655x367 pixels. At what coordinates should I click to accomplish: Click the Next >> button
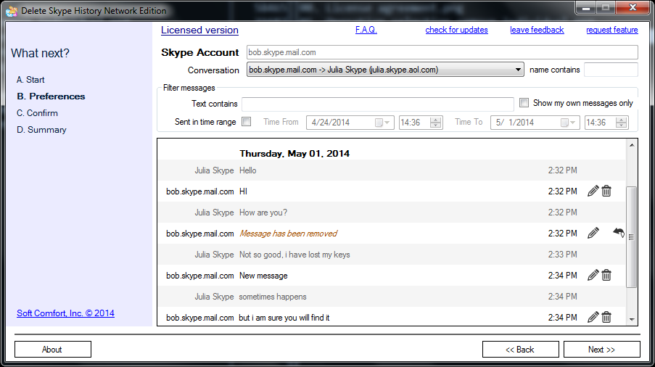click(x=601, y=350)
